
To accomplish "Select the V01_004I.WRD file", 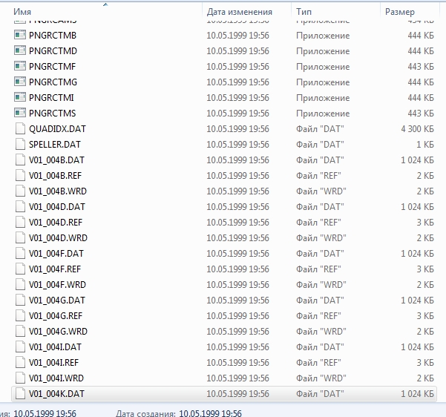I will click(x=56, y=378).
